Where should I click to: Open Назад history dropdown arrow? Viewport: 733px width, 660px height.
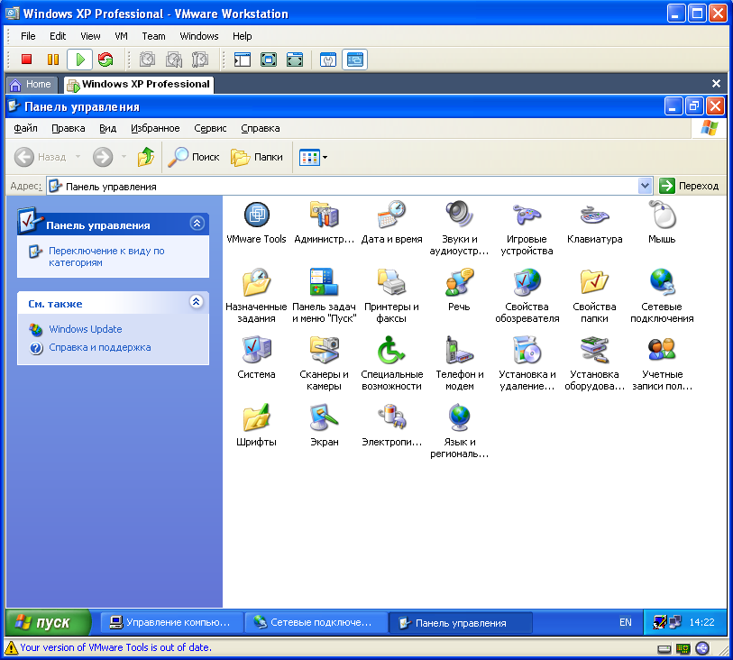[x=78, y=157]
